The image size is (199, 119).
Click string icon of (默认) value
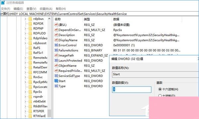click(56, 24)
